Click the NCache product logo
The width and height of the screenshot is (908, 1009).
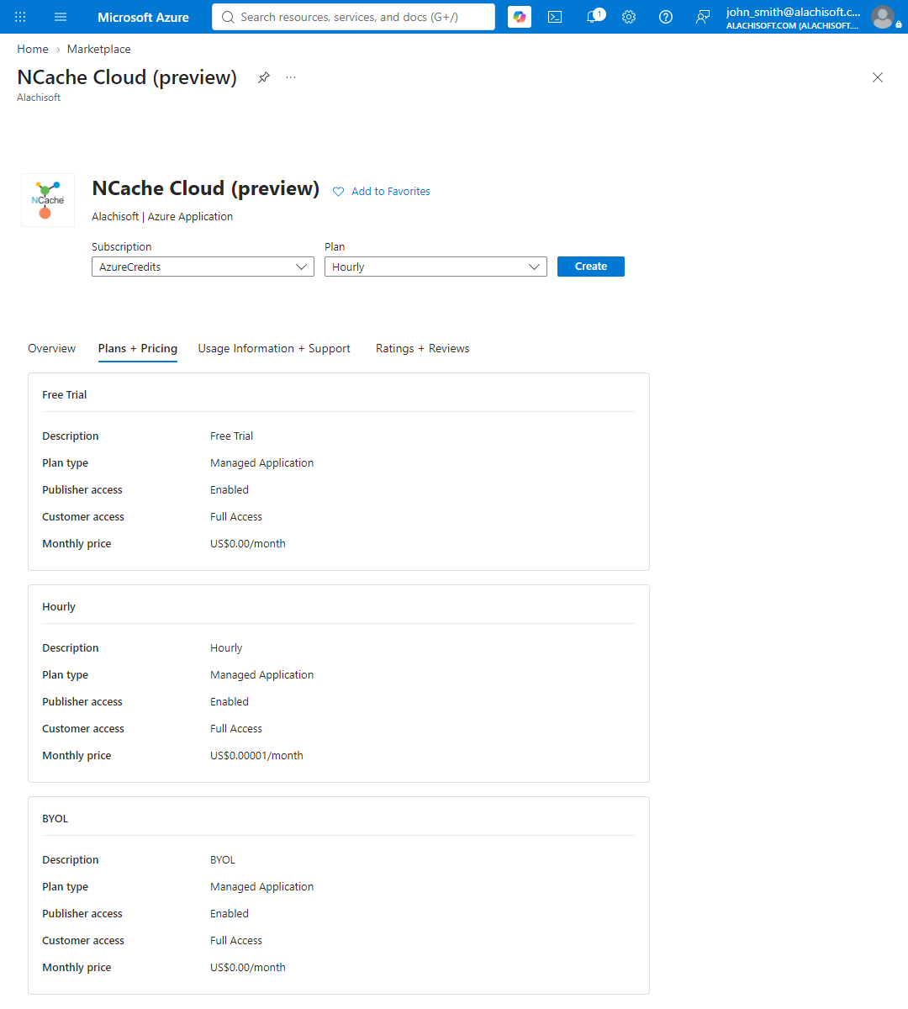tap(48, 200)
